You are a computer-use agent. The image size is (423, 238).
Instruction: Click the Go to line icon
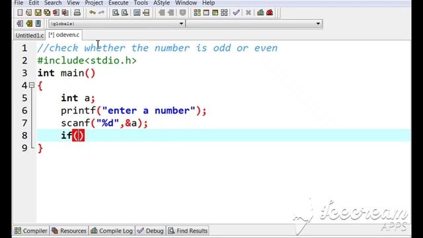point(146,13)
